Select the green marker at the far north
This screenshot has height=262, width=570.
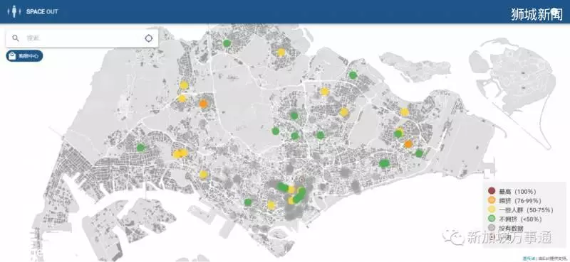227,43
